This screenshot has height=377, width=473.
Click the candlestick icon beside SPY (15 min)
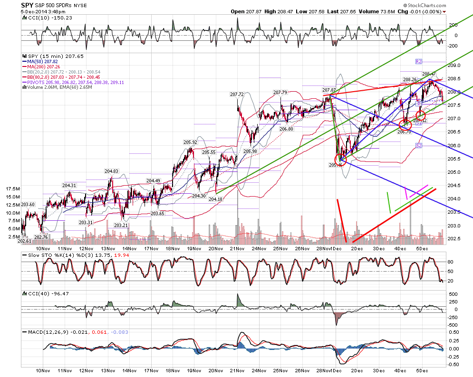point(24,57)
